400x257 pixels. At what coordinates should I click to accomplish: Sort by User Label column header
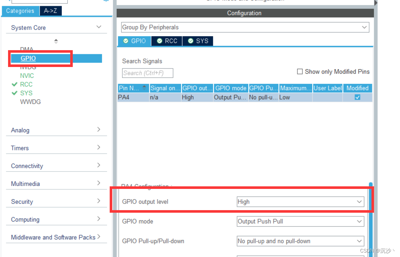tap(328, 88)
